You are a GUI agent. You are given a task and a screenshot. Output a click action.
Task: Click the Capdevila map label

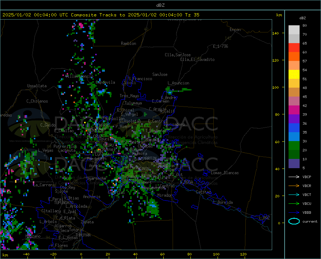105,82
